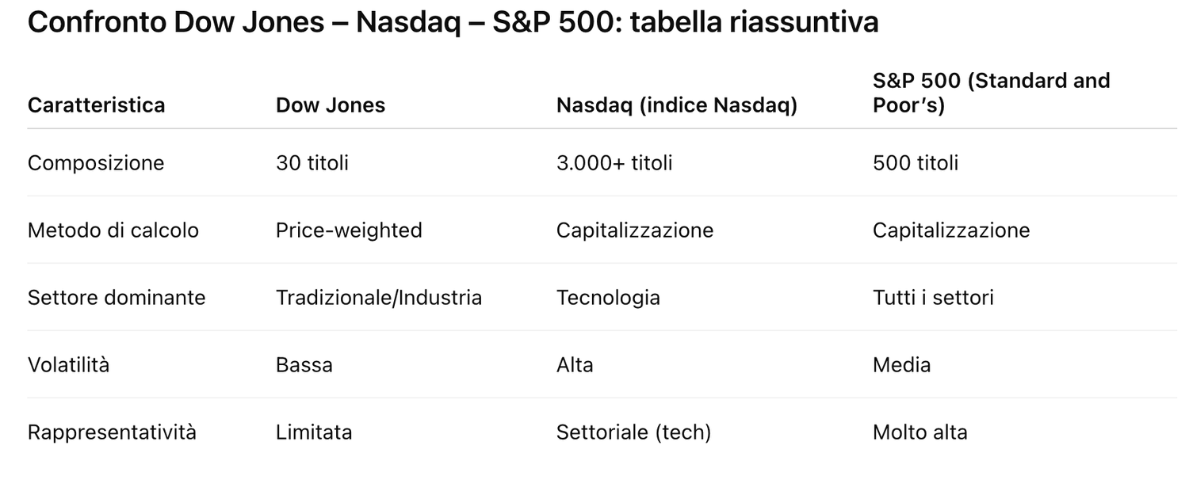This screenshot has width=1189, height=495.
Task: Click the Volatilità row label
Action: [68, 365]
